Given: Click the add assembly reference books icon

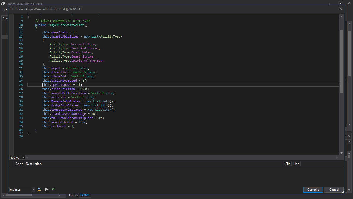Looking at the screenshot, I should coord(46,189).
